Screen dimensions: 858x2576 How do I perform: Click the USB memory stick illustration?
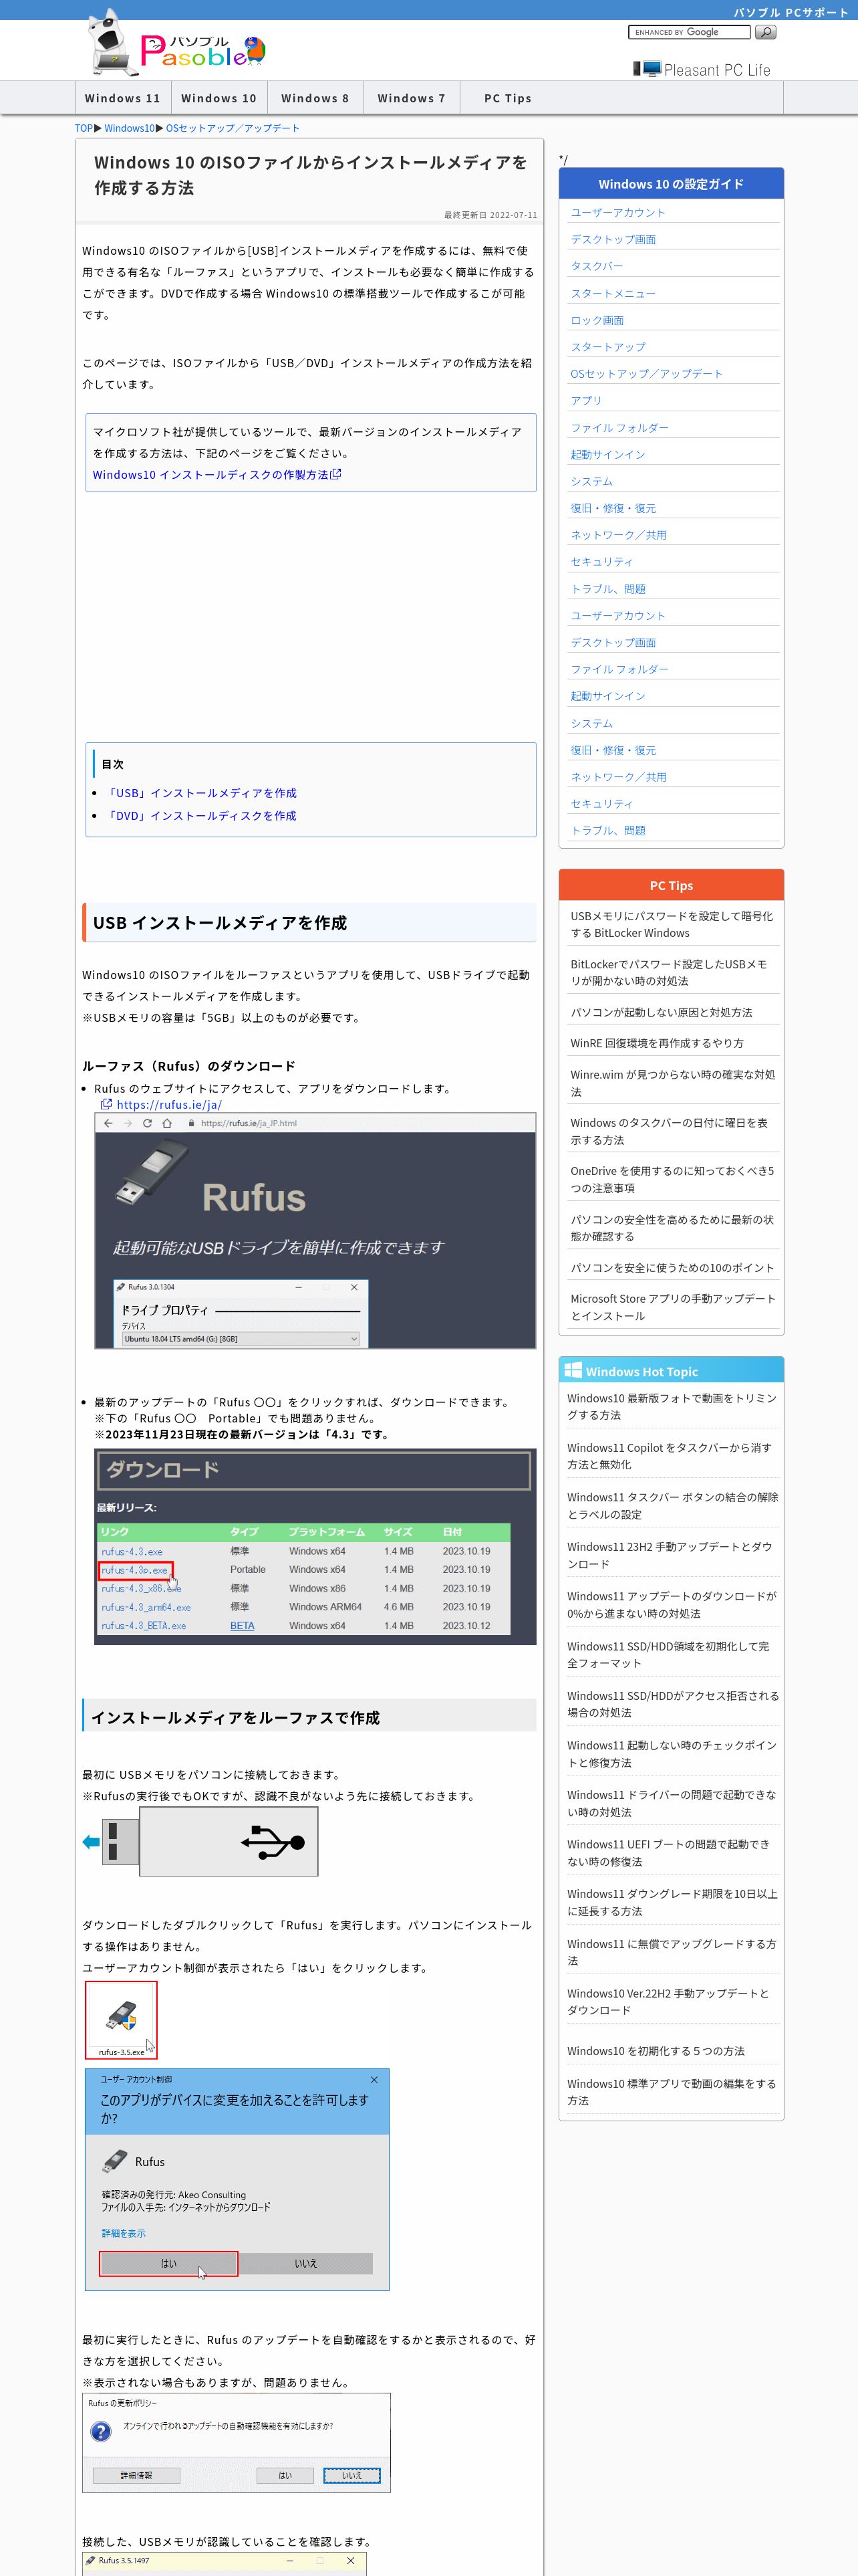click(x=200, y=1841)
